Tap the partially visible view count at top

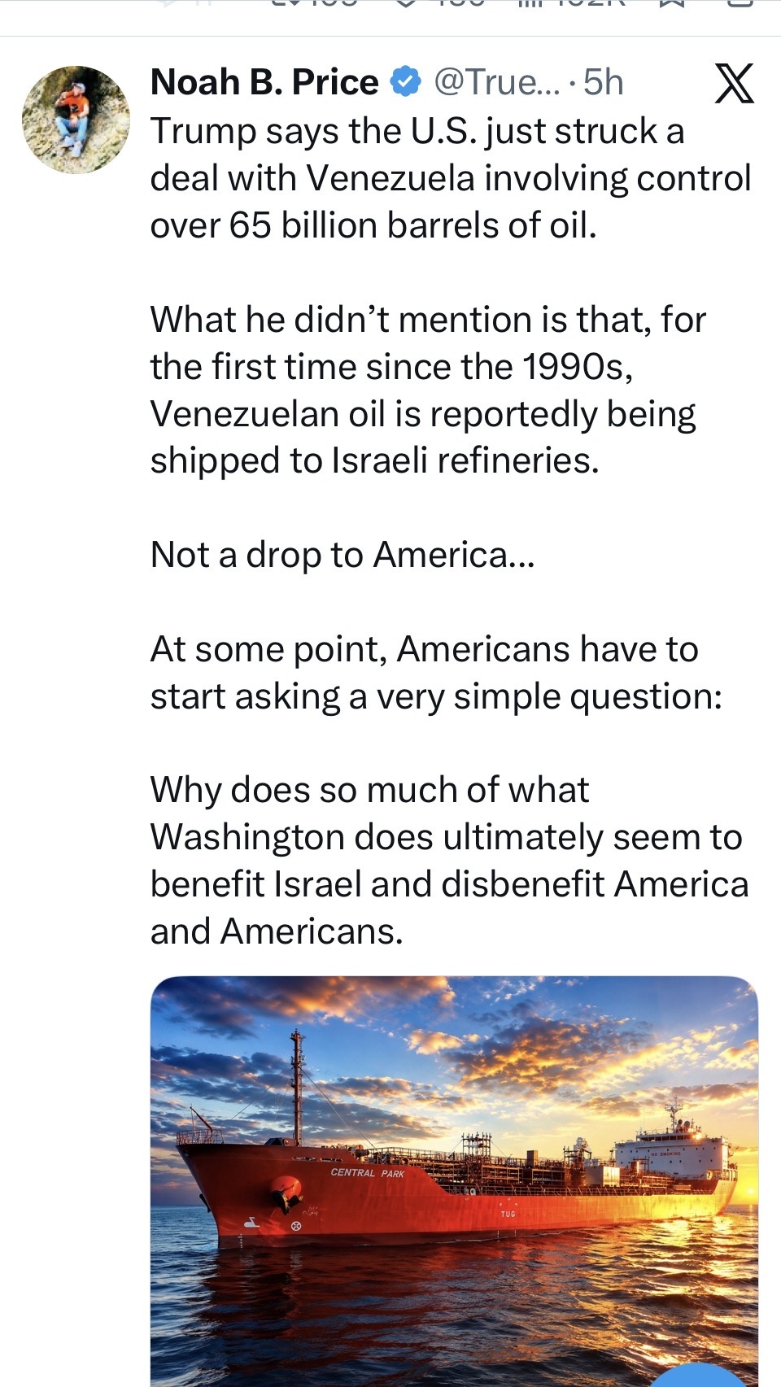pyautogui.click(x=573, y=3)
